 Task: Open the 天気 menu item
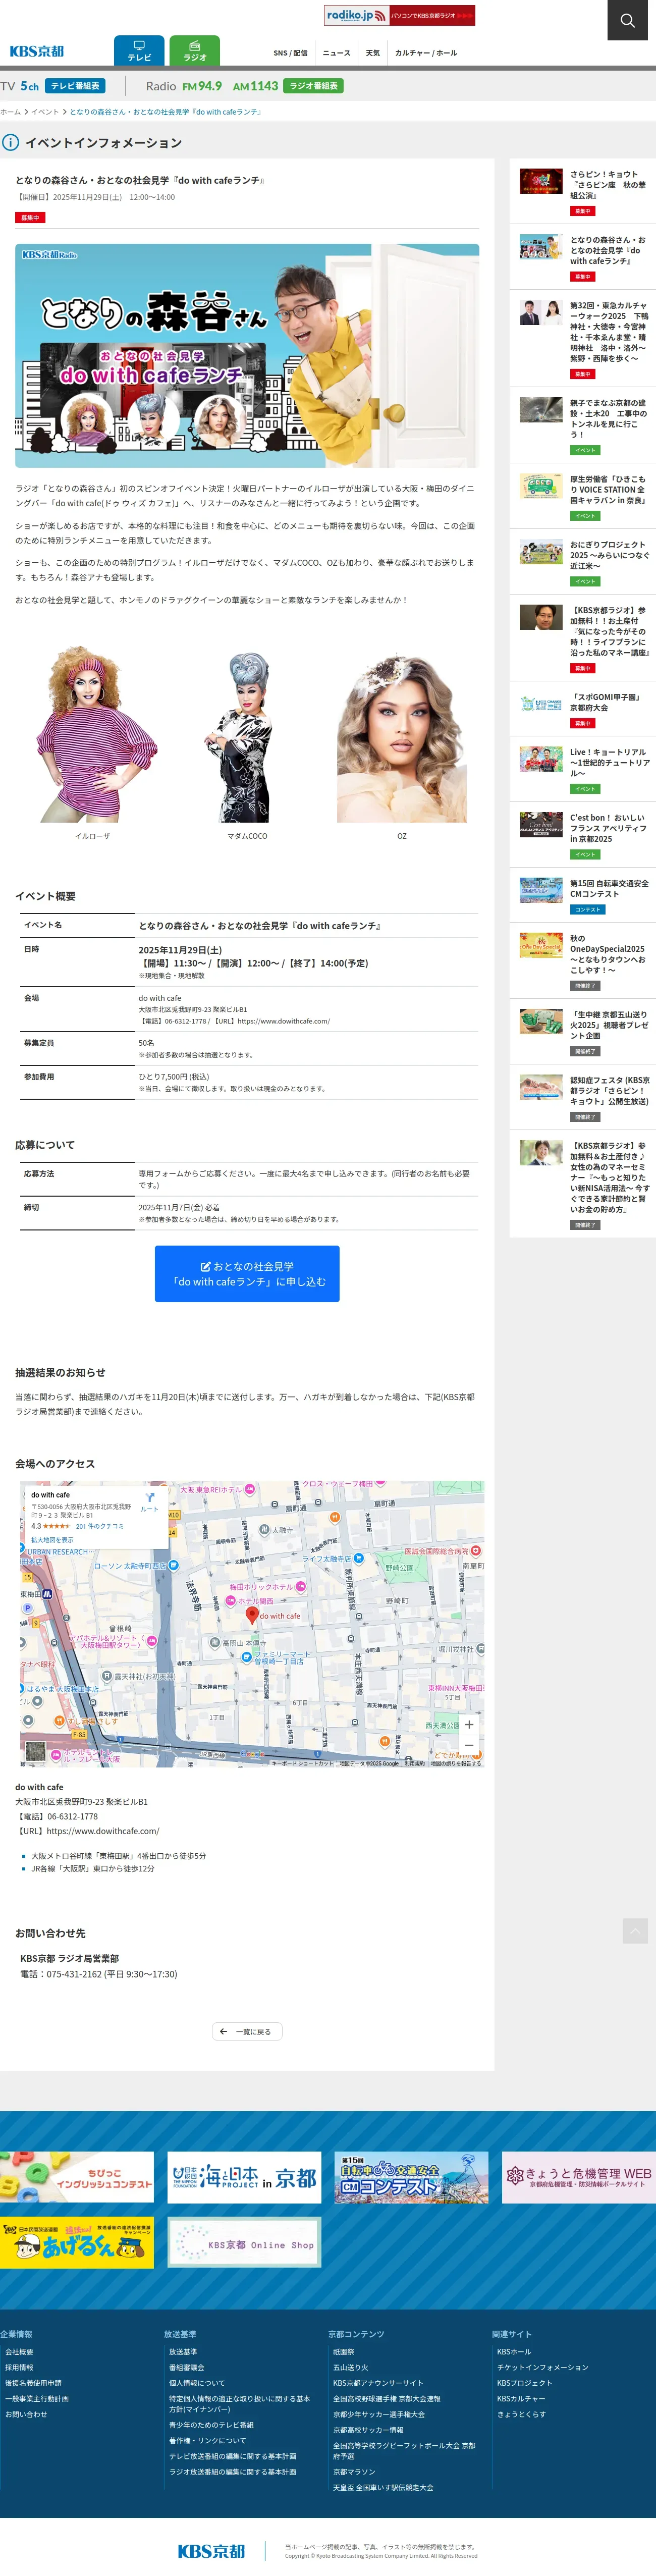(372, 53)
